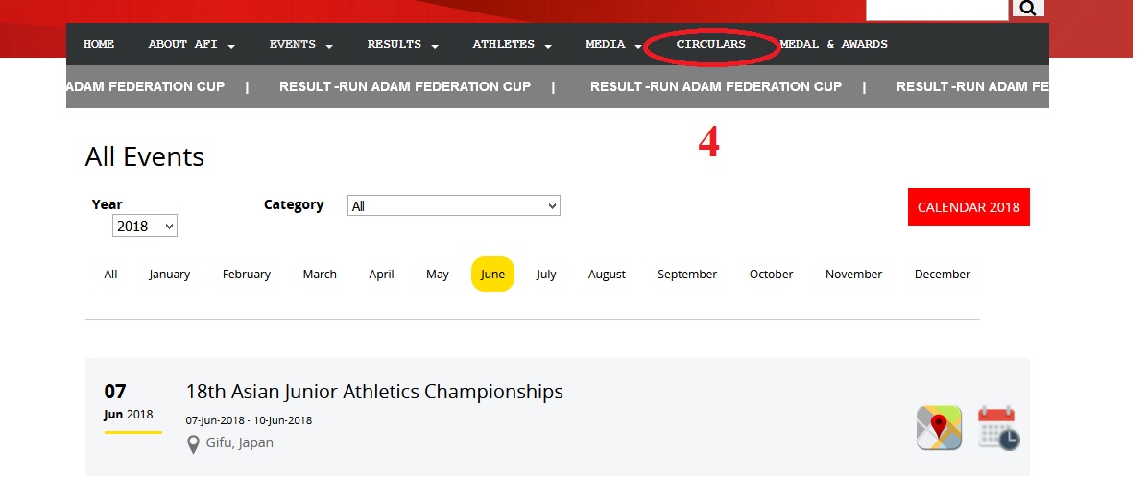The height and width of the screenshot is (478, 1148).
Task: Open the Athletes menu
Action: coord(512,45)
